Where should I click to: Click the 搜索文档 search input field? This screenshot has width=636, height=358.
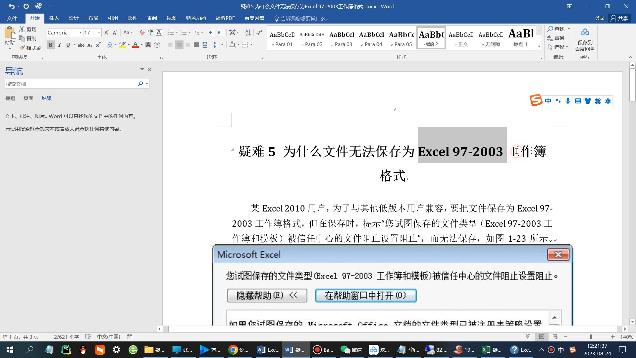[70, 84]
